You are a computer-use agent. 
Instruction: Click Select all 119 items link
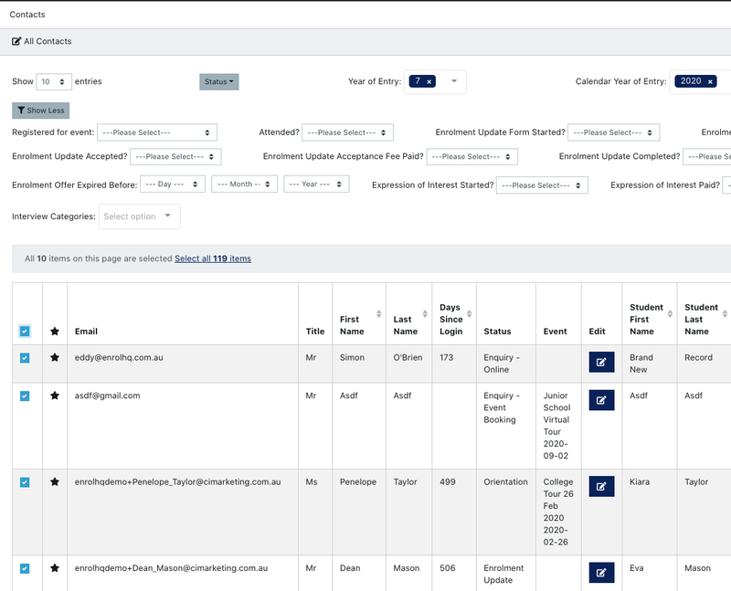pos(212,259)
